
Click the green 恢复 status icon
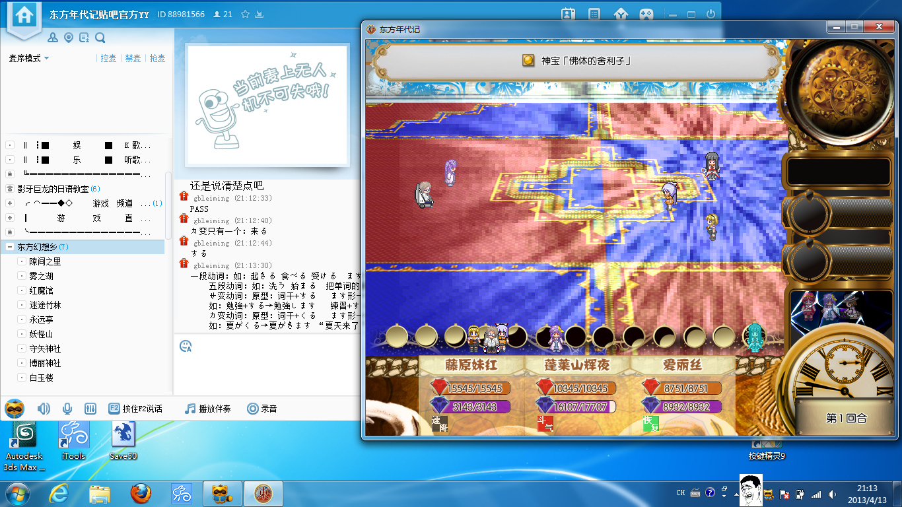(652, 424)
